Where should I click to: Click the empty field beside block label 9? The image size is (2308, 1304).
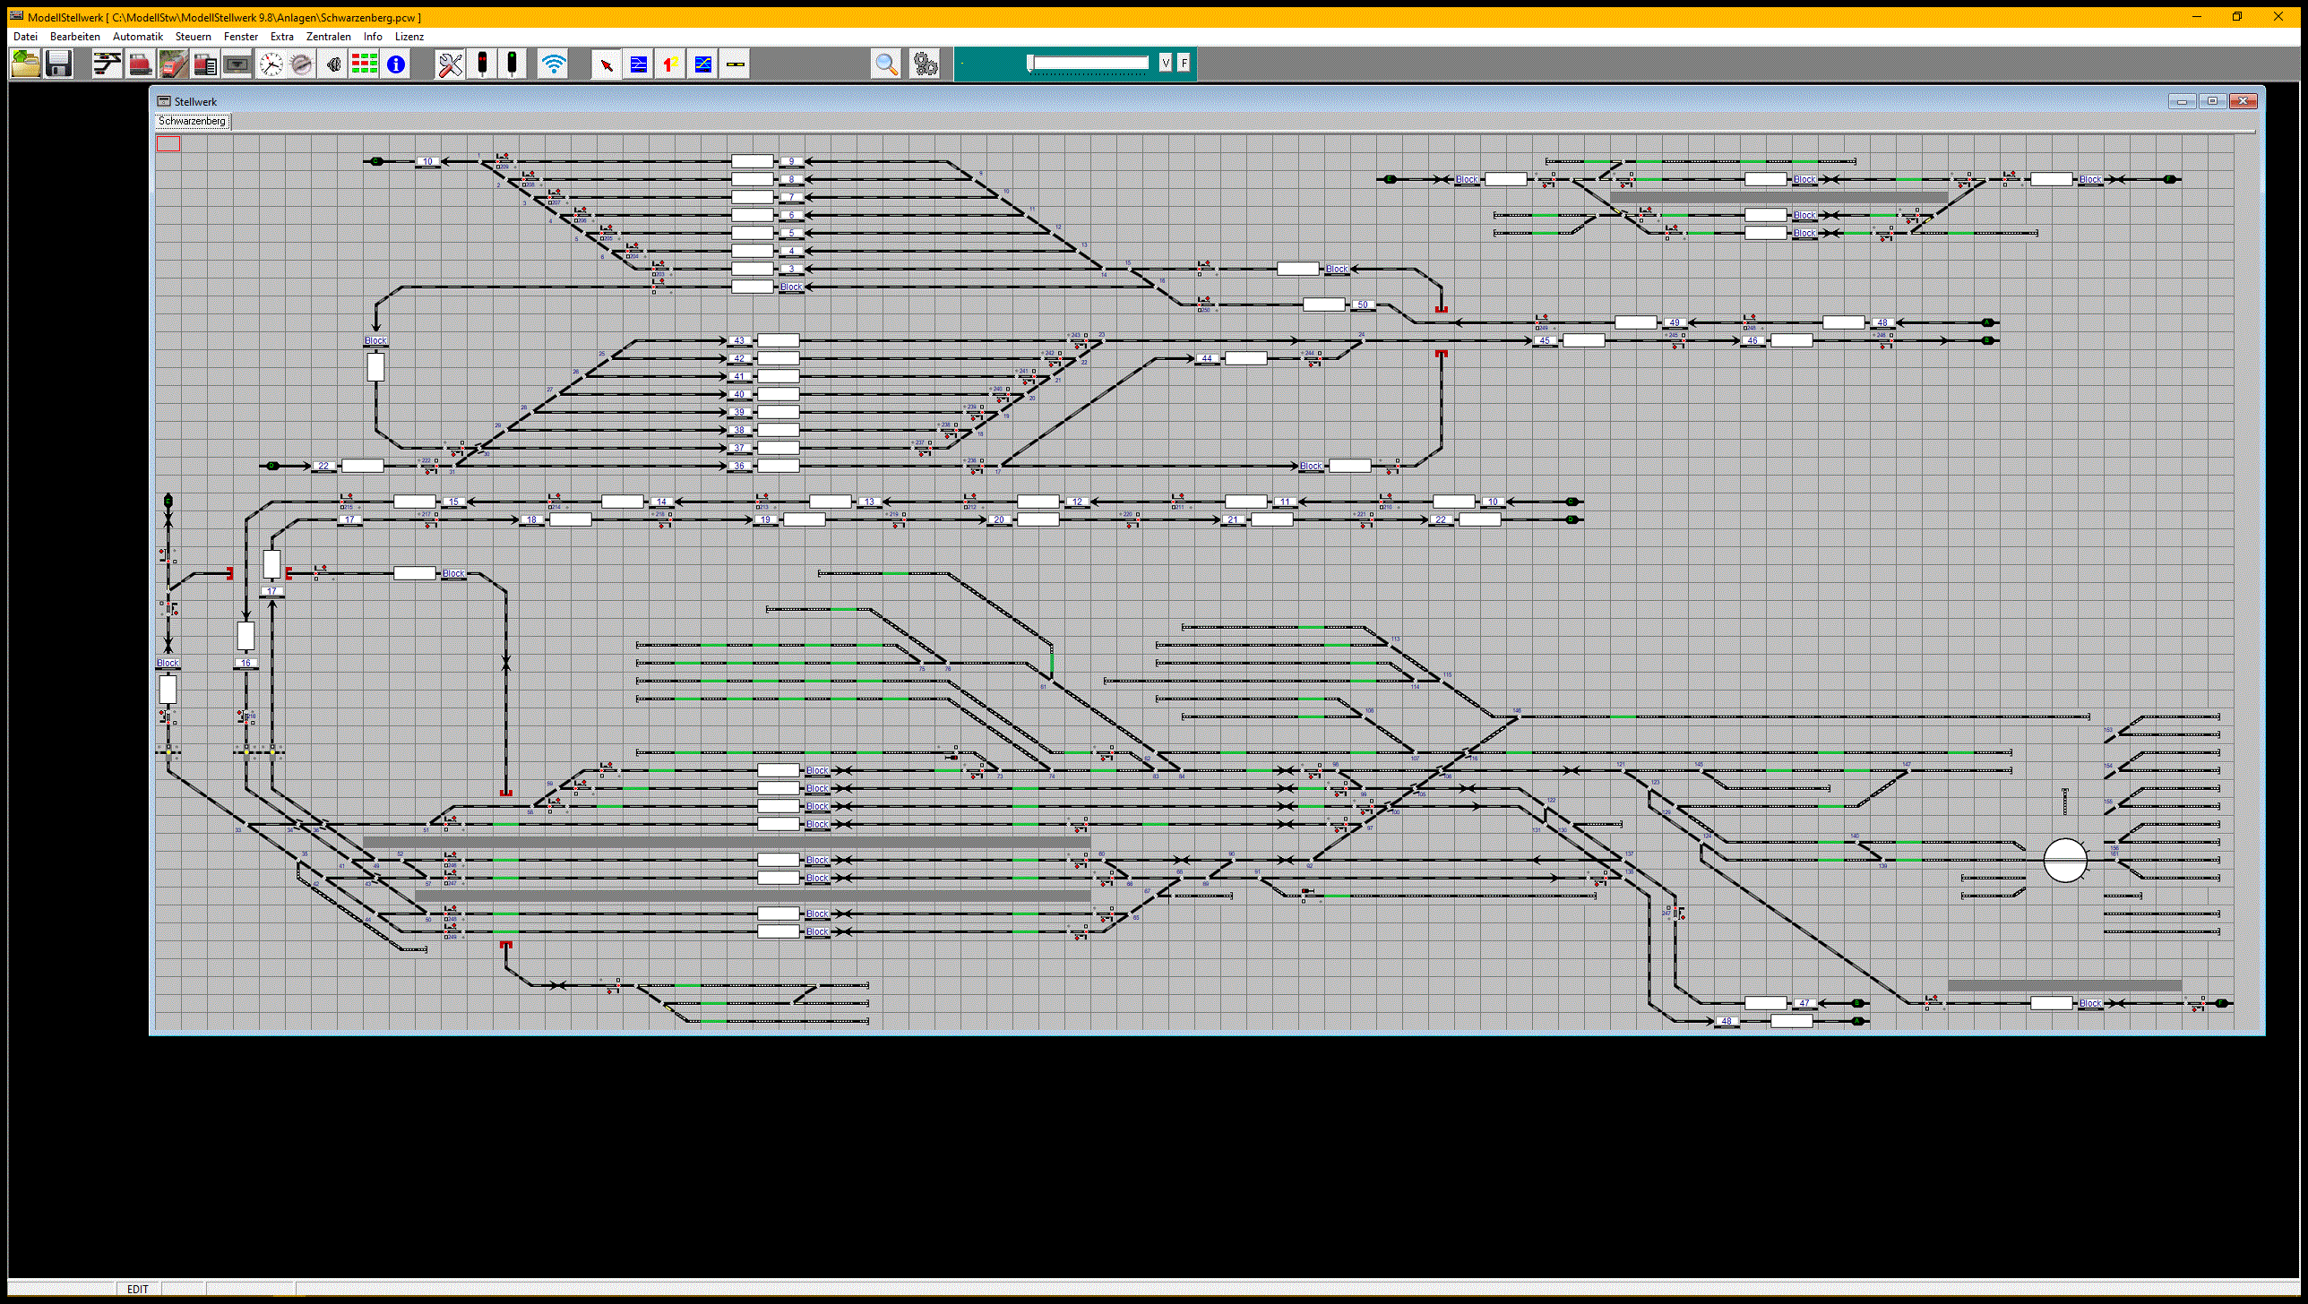(x=753, y=161)
